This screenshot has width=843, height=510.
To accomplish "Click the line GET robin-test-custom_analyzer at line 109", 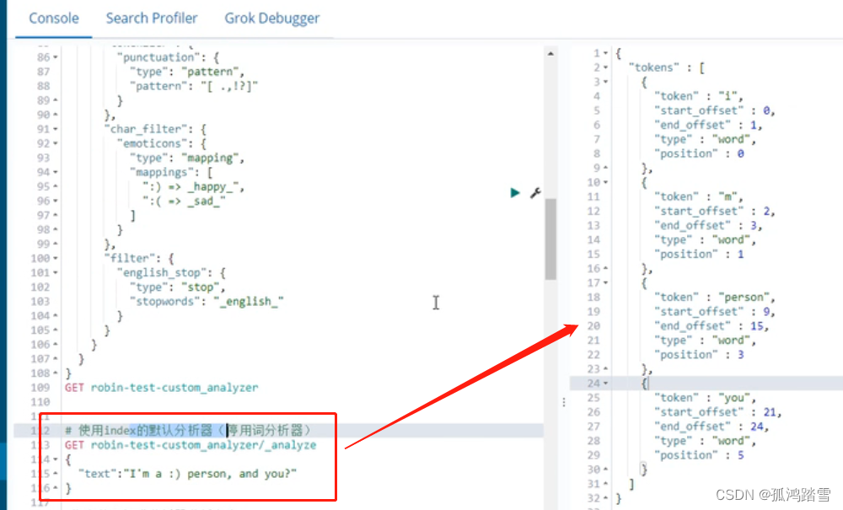I will point(161,388).
